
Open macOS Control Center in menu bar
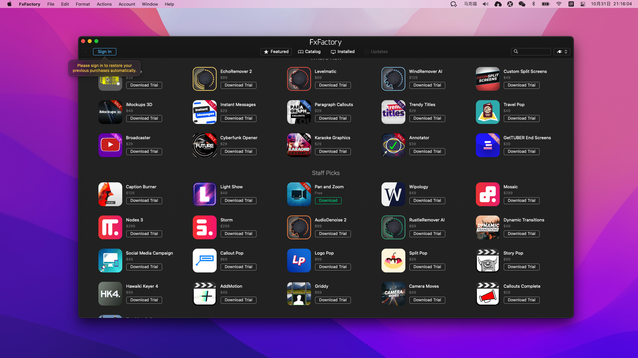click(x=583, y=4)
